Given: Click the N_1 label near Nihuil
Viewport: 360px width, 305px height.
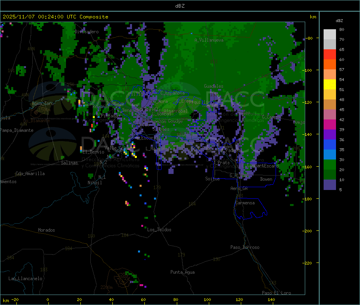Looking at the screenshot, I should pyautogui.click(x=102, y=177).
